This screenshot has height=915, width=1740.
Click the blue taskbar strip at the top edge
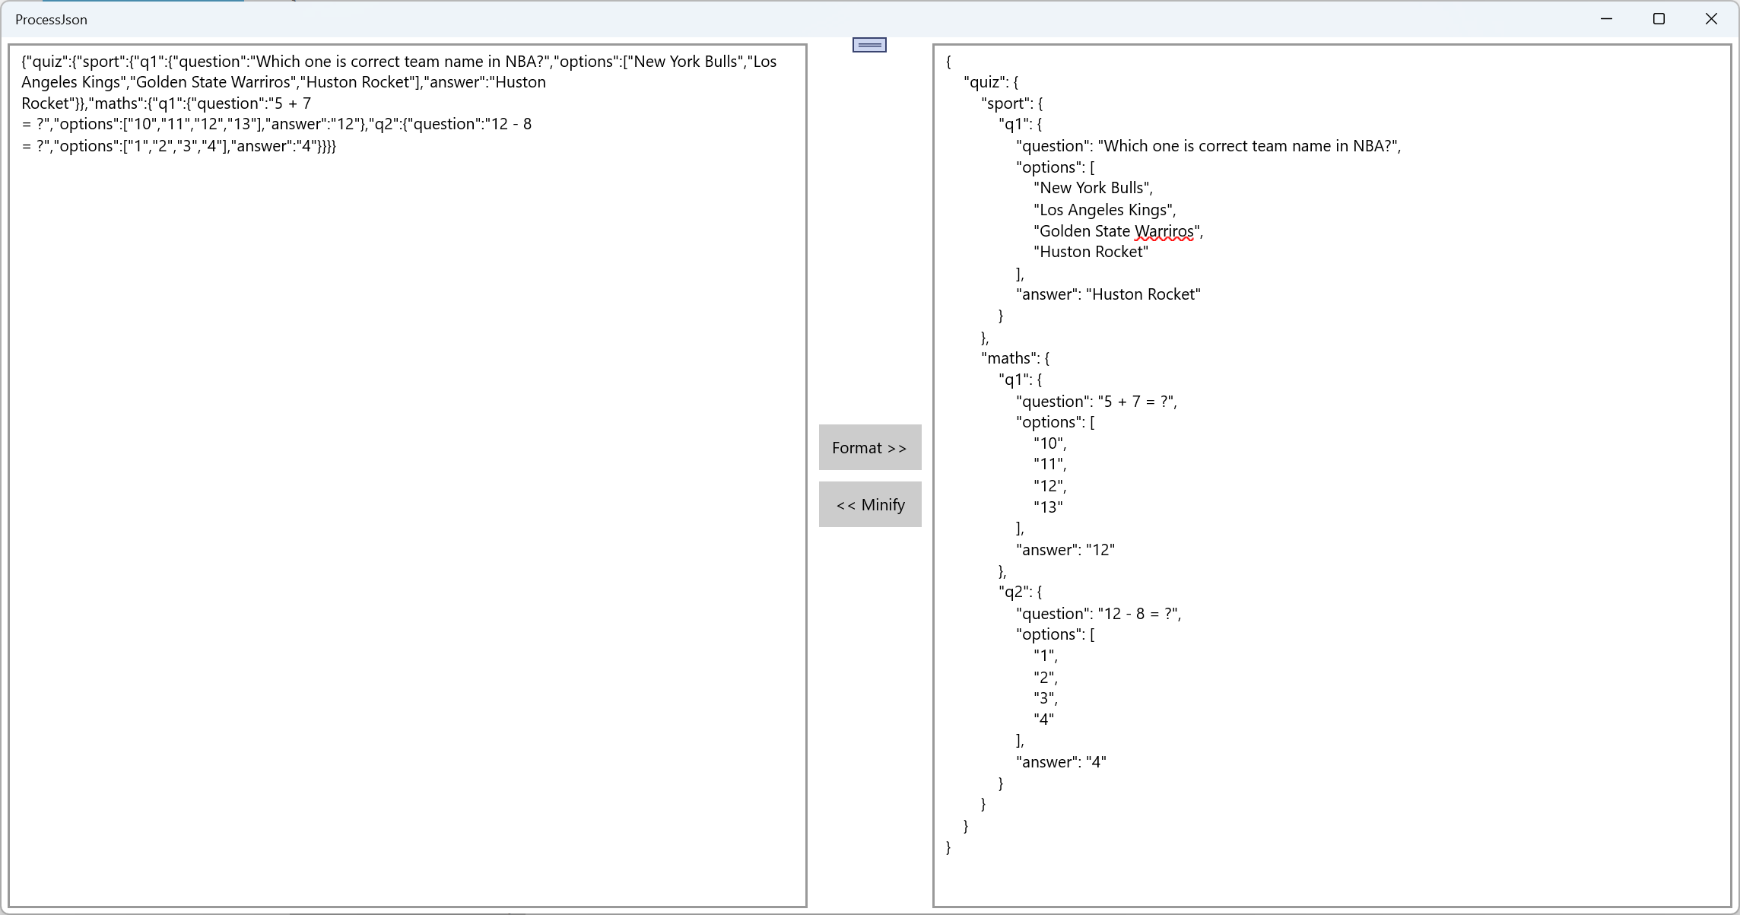[x=144, y=2]
